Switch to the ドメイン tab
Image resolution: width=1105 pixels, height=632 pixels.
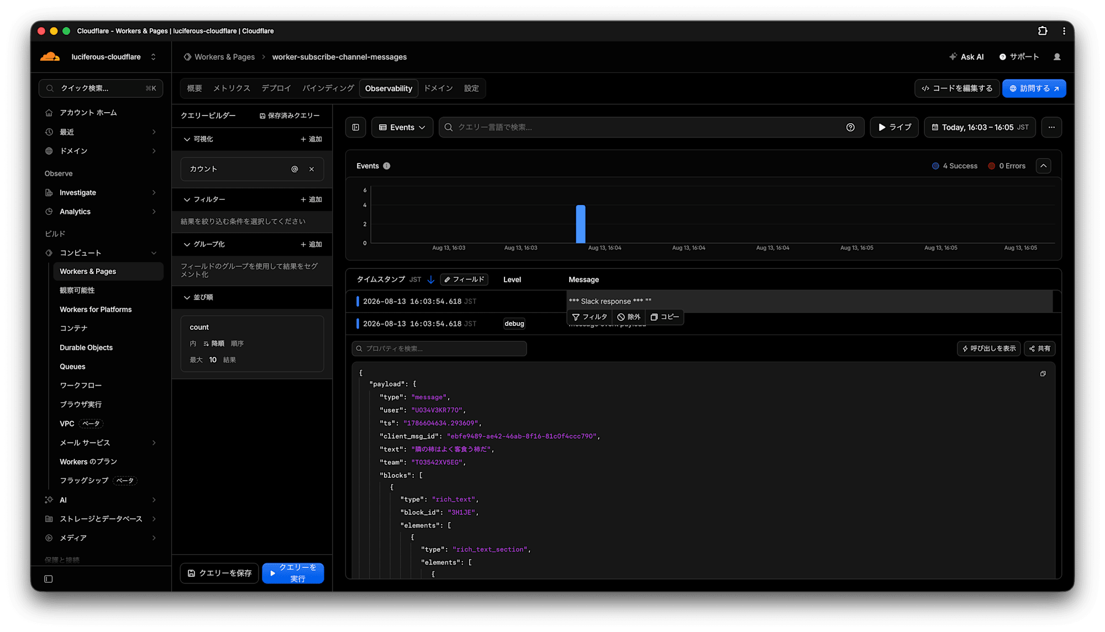tap(438, 88)
